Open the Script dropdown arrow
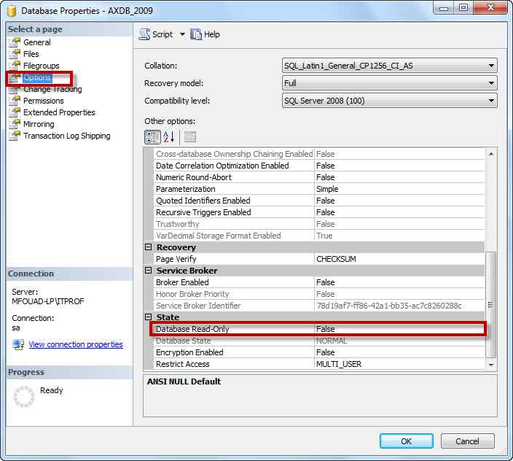This screenshot has height=461, width=513. point(182,34)
